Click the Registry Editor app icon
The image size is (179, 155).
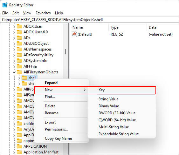5,5
